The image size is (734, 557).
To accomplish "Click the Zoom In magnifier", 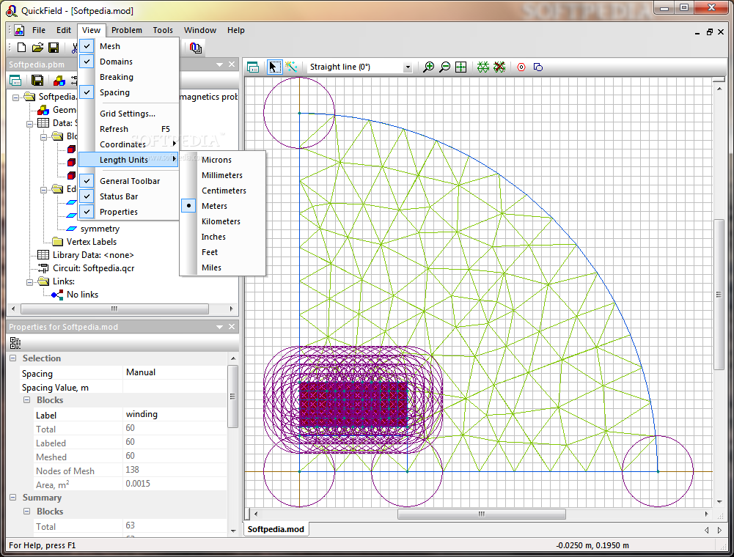I will [x=428, y=67].
